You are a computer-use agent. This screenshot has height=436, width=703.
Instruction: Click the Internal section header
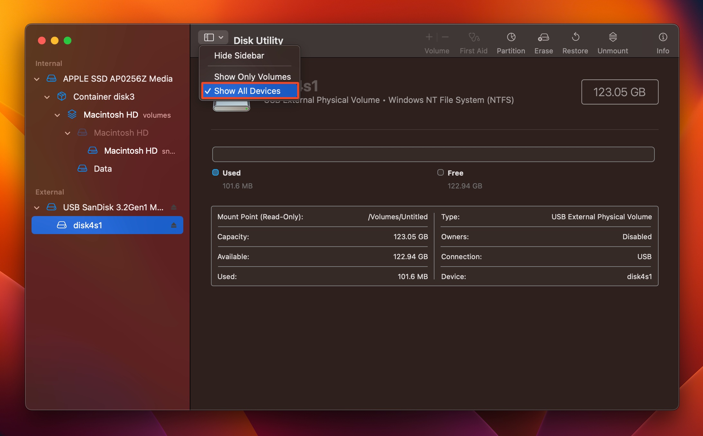tap(49, 63)
